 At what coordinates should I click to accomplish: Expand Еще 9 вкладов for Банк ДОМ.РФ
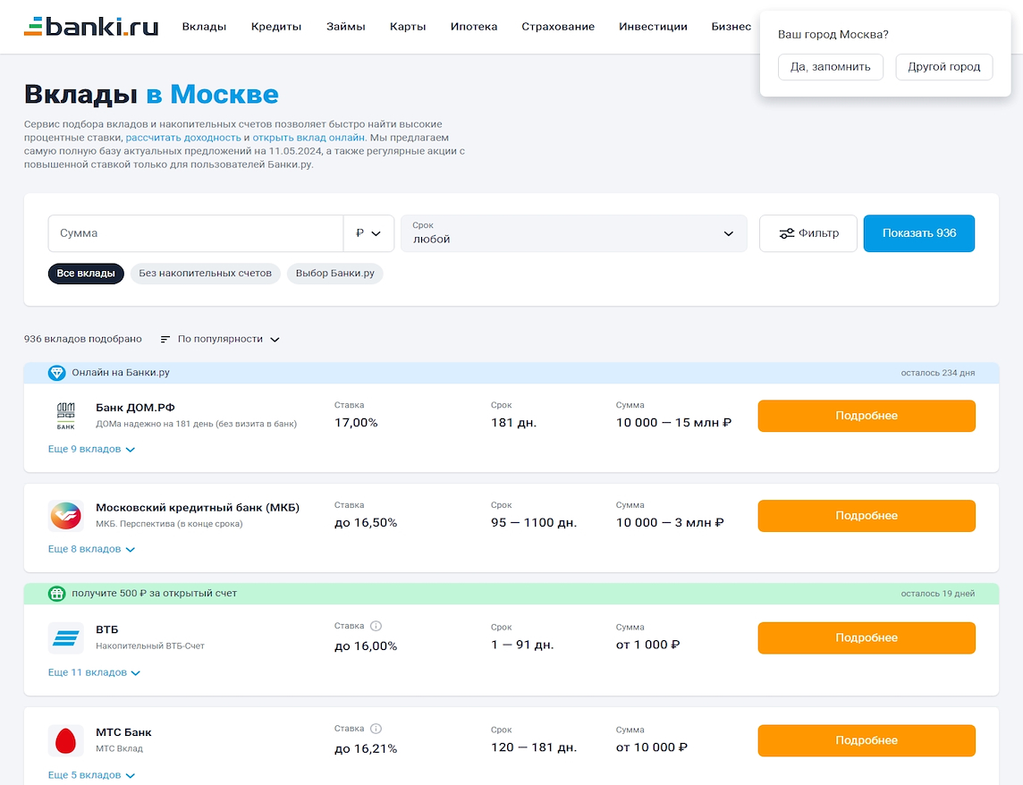pyautogui.click(x=91, y=449)
